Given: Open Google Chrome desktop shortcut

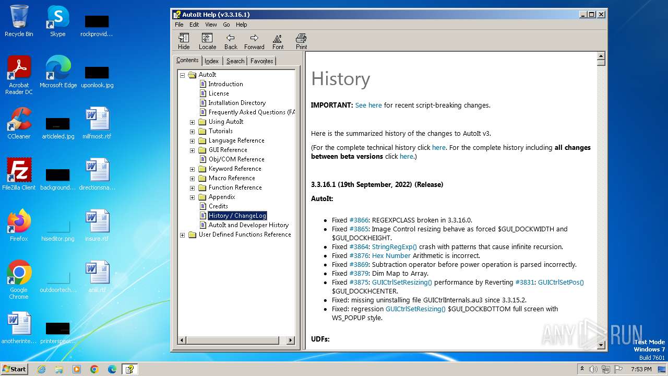Looking at the screenshot, I should (x=19, y=280).
